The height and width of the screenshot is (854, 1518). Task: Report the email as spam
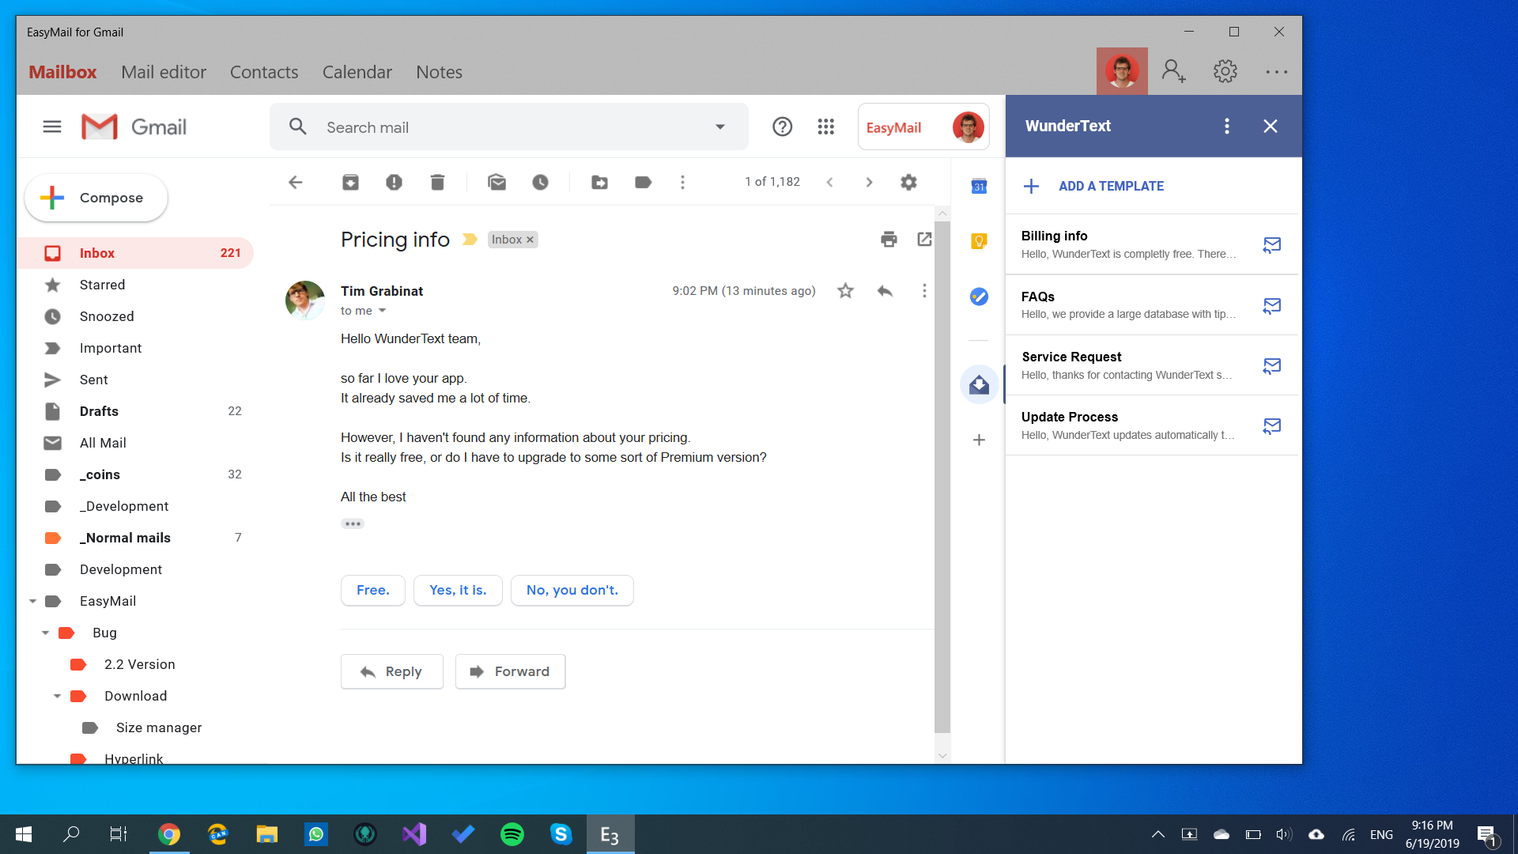pyautogui.click(x=394, y=182)
